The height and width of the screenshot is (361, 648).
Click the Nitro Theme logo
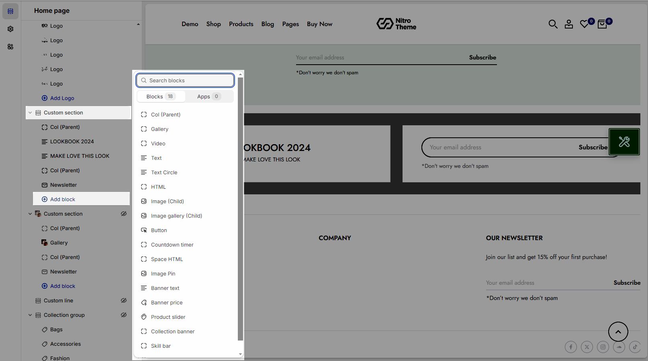click(x=397, y=24)
